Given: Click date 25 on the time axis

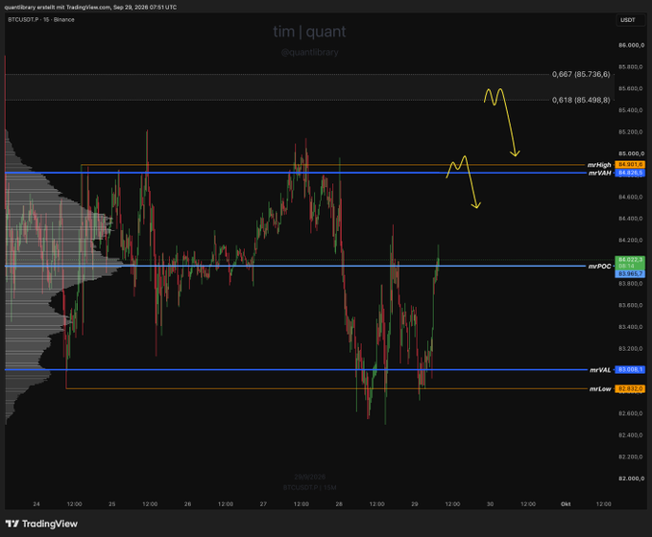Looking at the screenshot, I should click(111, 503).
